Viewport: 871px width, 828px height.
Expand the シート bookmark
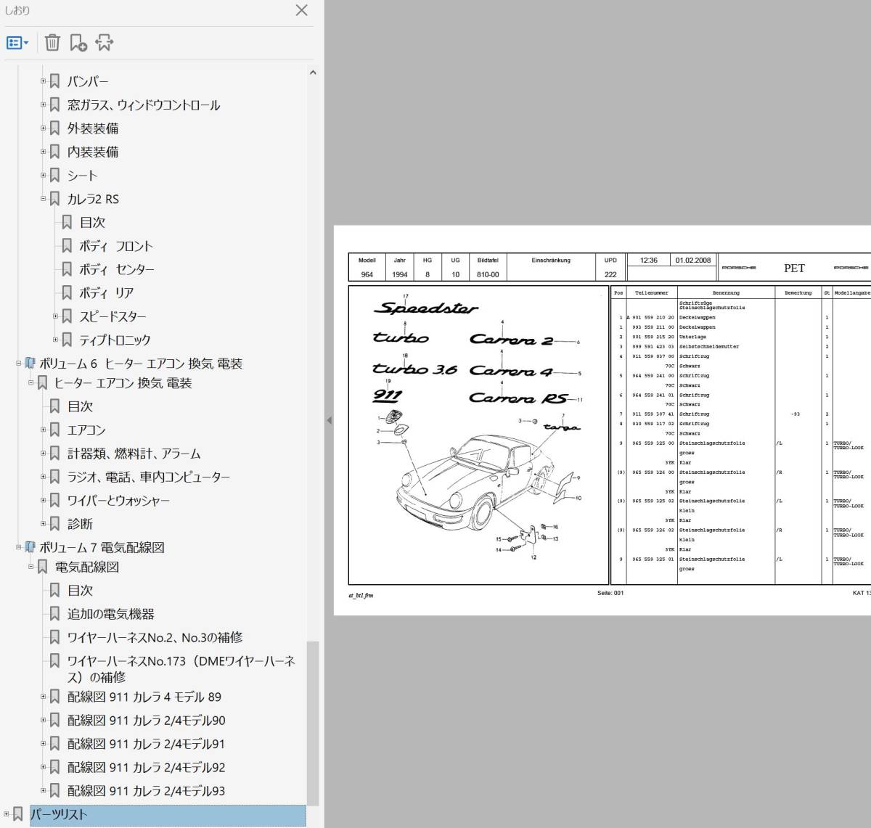point(43,175)
